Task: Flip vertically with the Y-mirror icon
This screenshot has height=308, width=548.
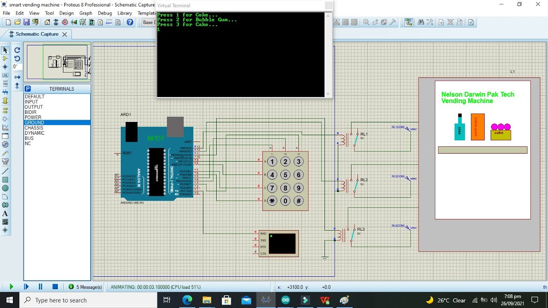Action: [17, 86]
